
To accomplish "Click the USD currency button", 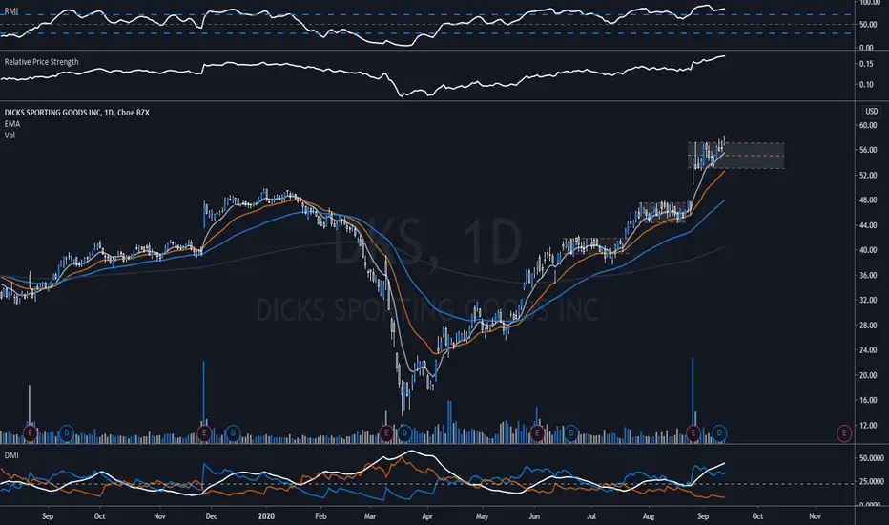I will pyautogui.click(x=871, y=112).
